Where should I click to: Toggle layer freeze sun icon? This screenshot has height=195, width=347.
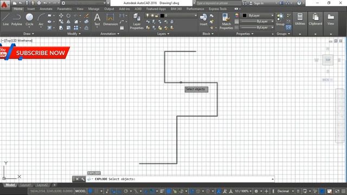pyautogui.click(x=152, y=16)
